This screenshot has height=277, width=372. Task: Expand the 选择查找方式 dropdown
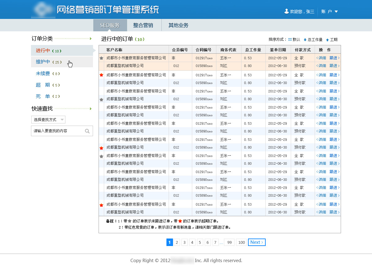point(48,120)
